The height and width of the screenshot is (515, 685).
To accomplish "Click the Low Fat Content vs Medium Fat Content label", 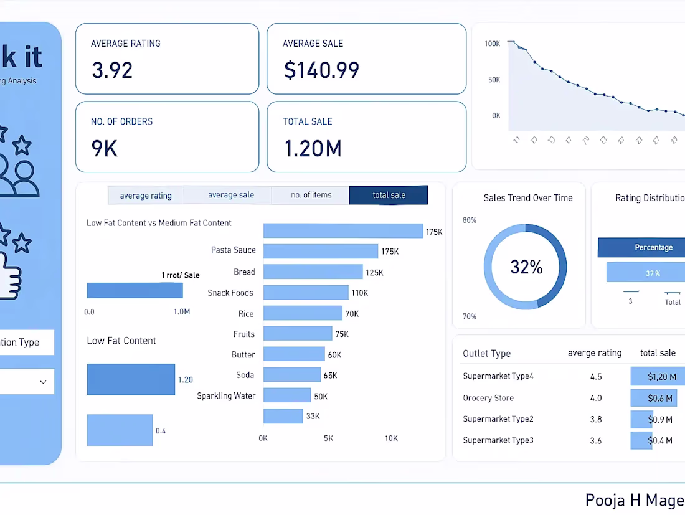I will [x=159, y=223].
